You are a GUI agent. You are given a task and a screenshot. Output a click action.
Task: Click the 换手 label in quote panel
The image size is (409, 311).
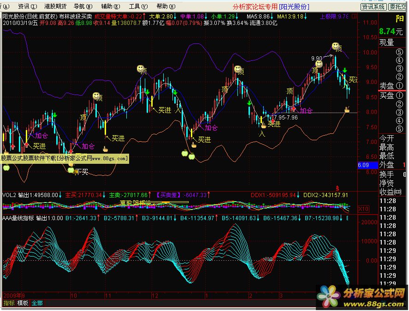pos(386,174)
